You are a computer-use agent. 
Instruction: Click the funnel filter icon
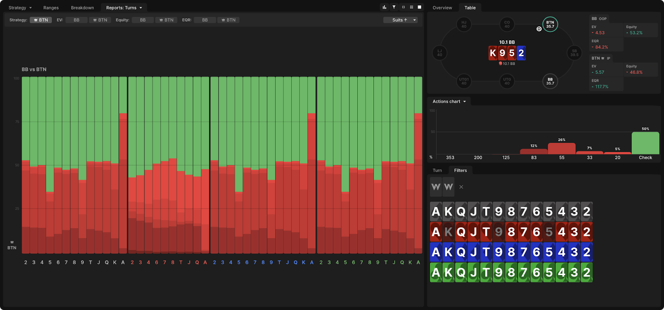pos(394,7)
